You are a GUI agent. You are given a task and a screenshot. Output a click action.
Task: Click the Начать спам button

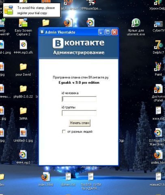point(79,123)
